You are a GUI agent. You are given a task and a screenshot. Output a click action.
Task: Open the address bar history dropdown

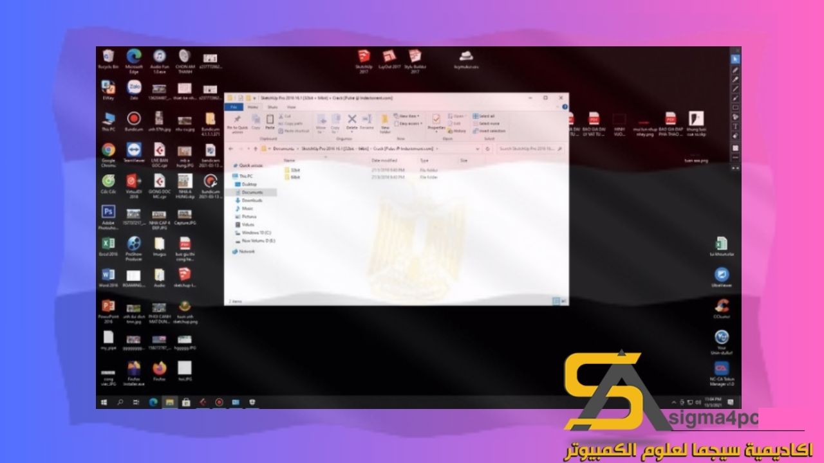pyautogui.click(x=478, y=149)
